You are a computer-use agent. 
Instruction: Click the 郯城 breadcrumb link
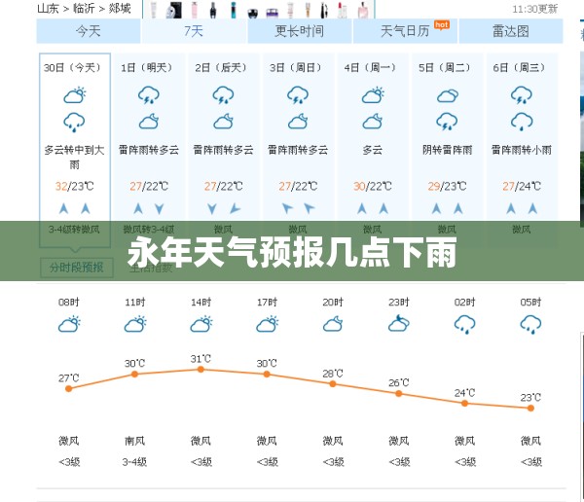coord(120,8)
